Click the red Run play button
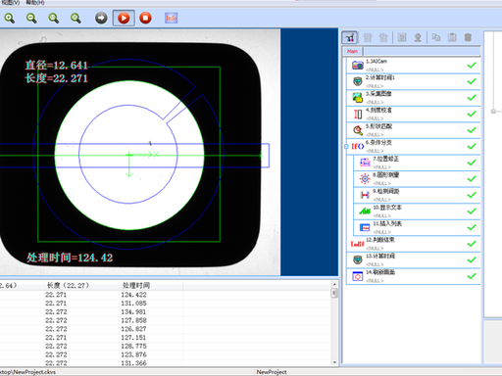This screenshot has width=502, height=376. click(x=124, y=18)
